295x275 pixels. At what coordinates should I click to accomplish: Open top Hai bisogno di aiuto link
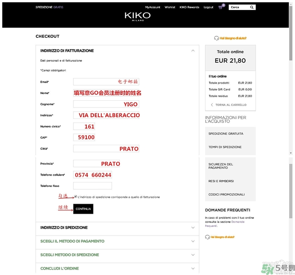coord(233,38)
